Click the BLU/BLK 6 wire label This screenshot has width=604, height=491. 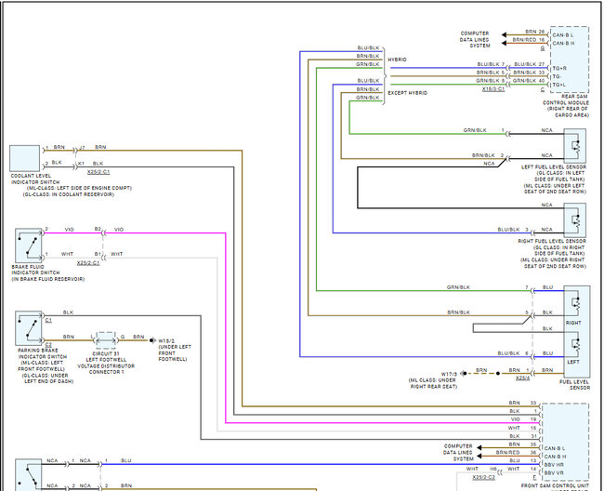[513, 353]
